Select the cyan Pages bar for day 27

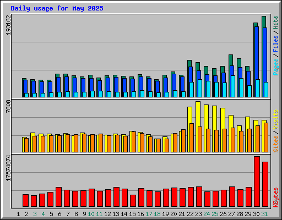pos(233,86)
